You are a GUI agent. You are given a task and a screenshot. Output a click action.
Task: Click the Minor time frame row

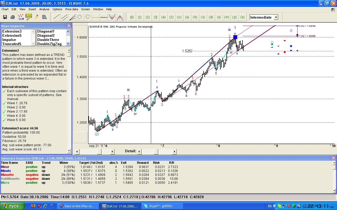click(x=89, y=167)
